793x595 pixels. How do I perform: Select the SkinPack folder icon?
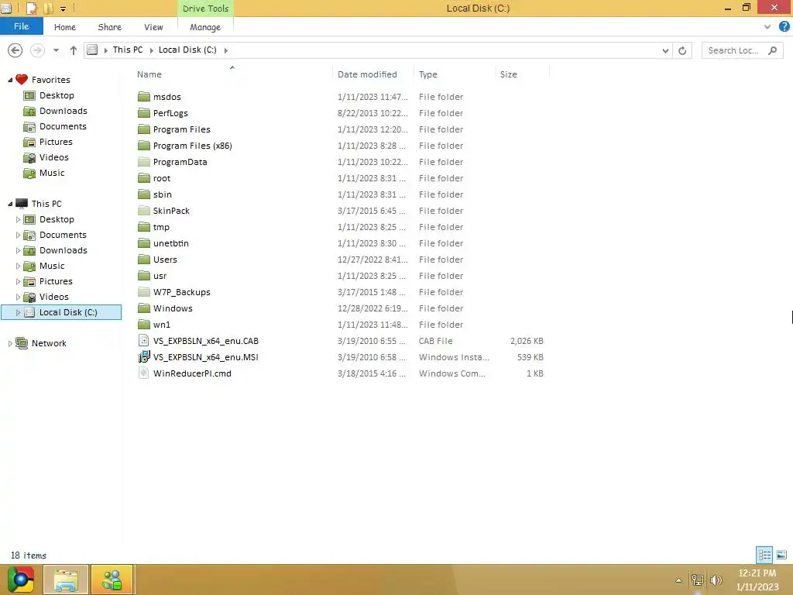tap(144, 210)
